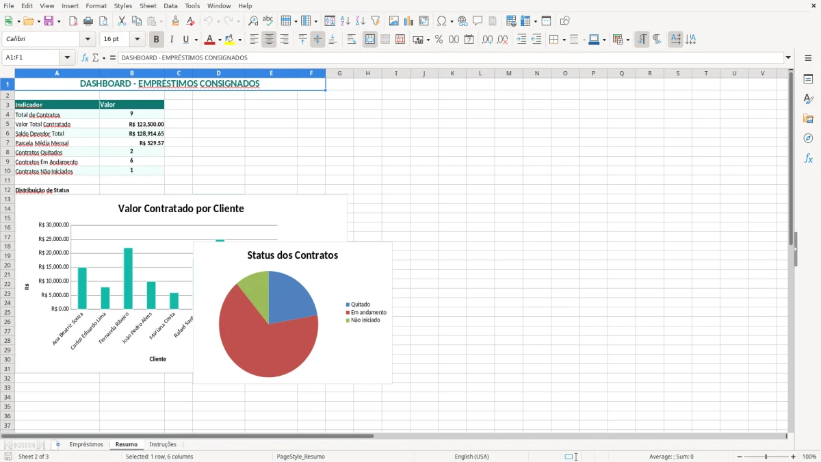Click Add Decimal Place icon
821x462 pixels.
pyautogui.click(x=488, y=40)
